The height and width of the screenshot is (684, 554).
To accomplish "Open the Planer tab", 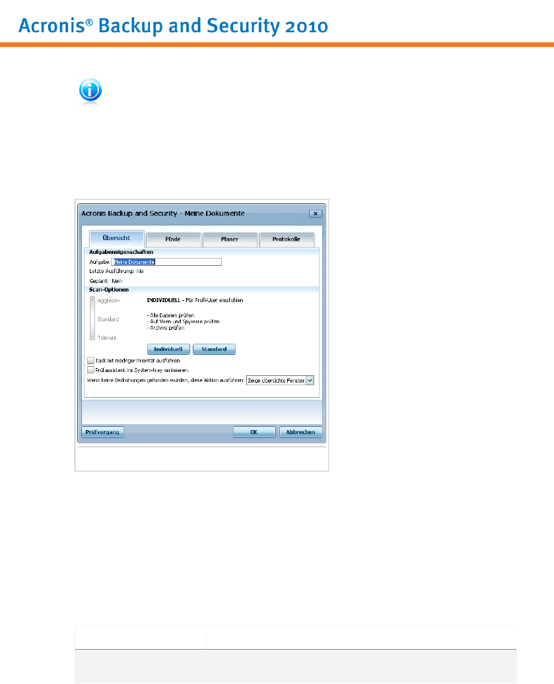I will coord(230,239).
